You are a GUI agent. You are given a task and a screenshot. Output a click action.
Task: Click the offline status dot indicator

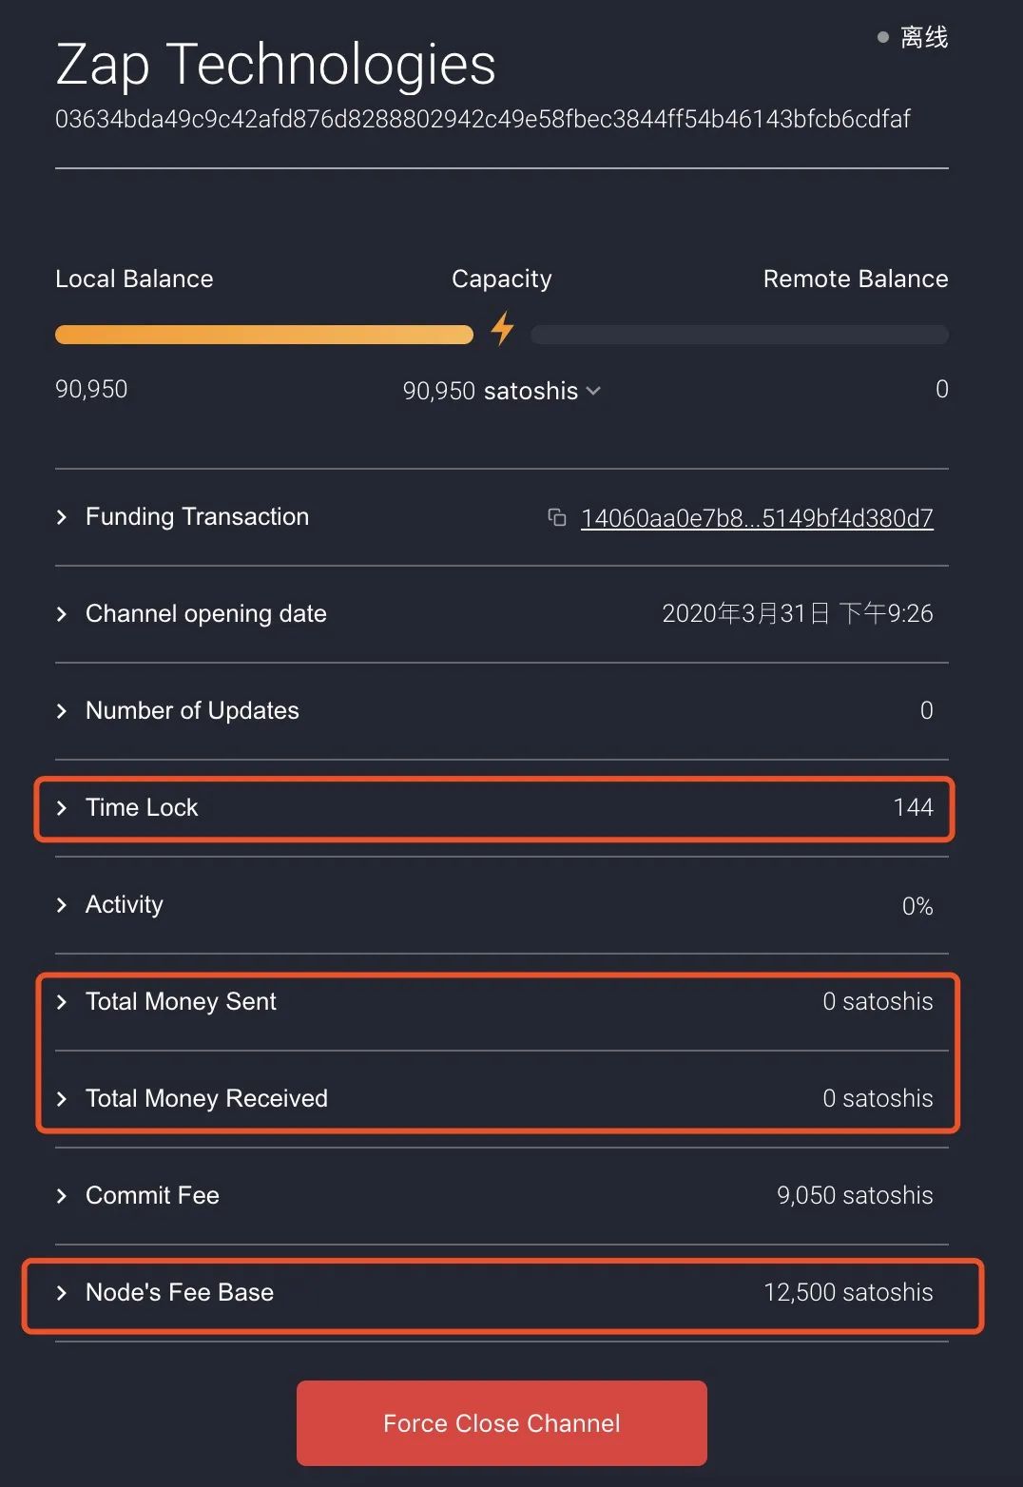[x=882, y=37]
